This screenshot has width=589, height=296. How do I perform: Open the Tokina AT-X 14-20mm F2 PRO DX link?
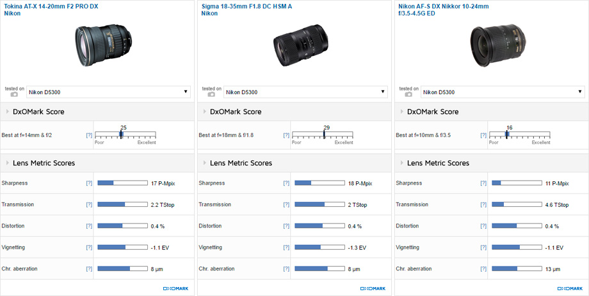click(x=51, y=6)
